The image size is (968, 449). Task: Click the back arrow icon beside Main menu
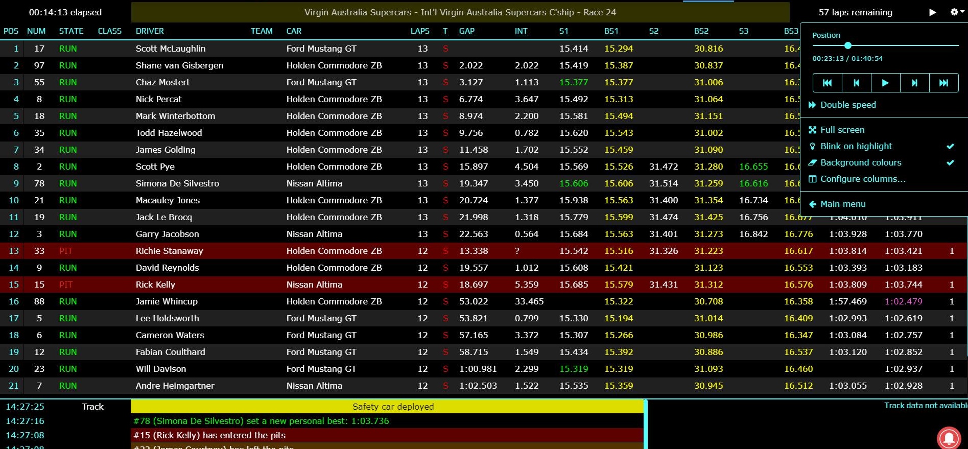pyautogui.click(x=812, y=204)
